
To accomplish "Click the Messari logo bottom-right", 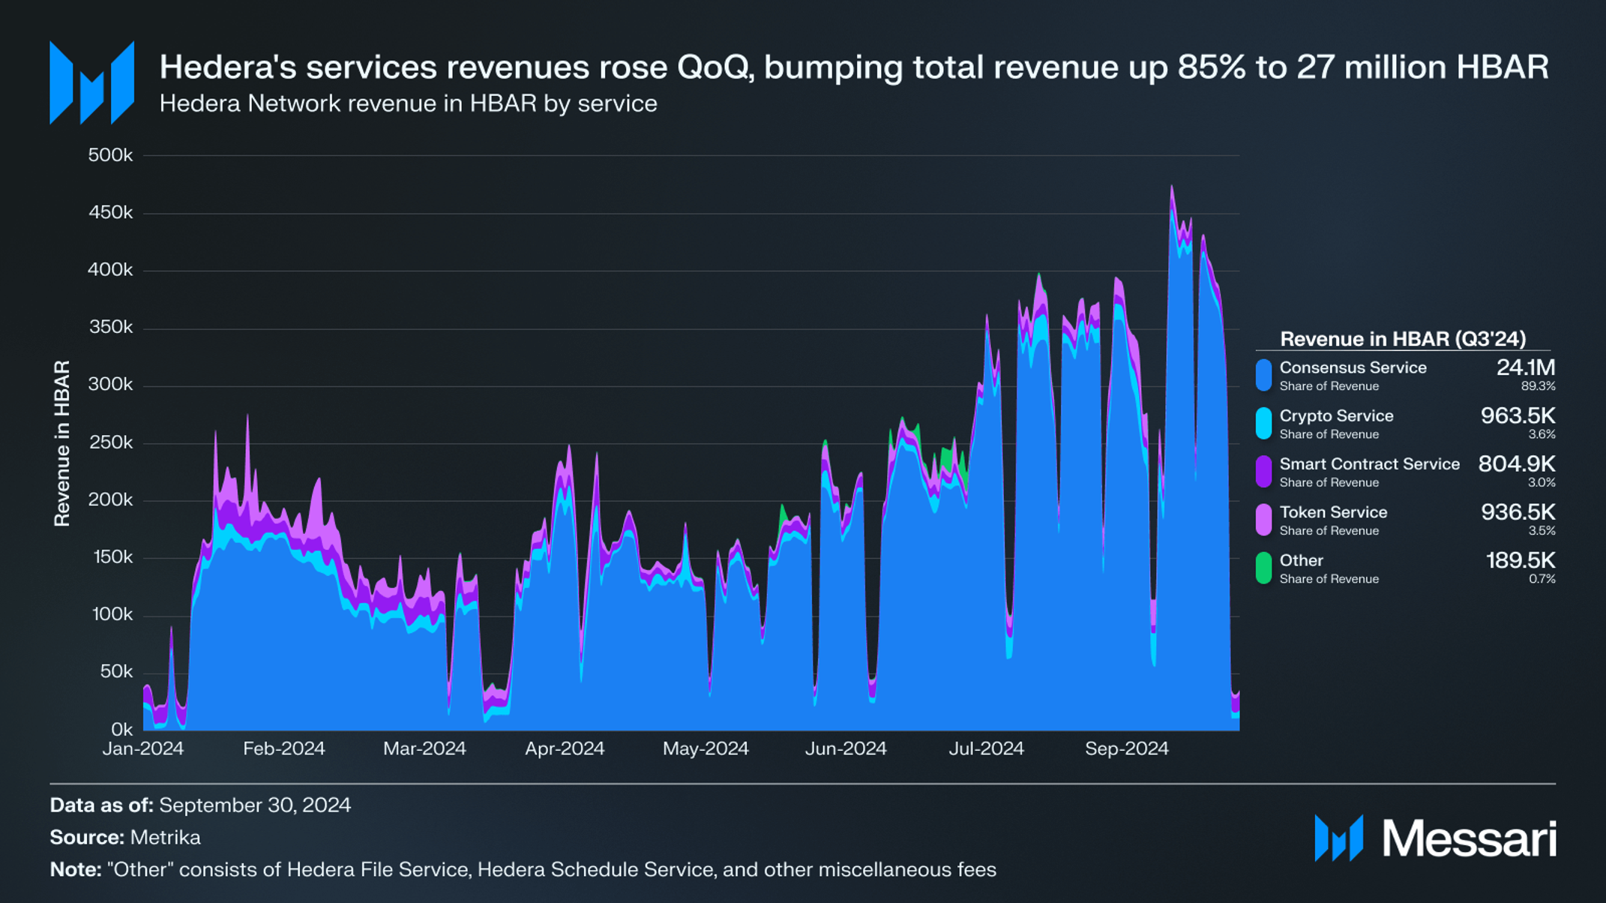I will click(1435, 838).
